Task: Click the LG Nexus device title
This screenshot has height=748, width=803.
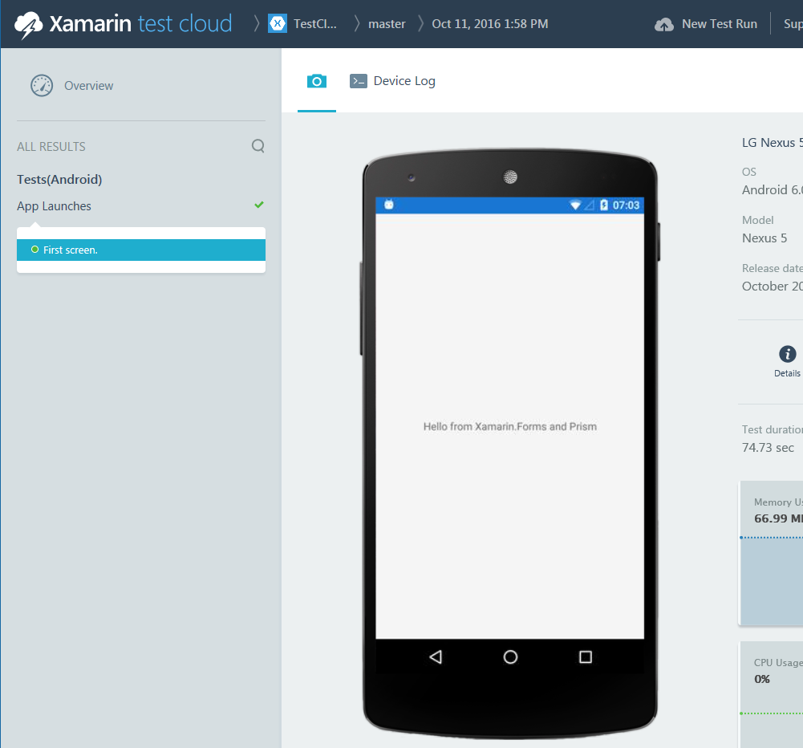Action: coord(773,143)
